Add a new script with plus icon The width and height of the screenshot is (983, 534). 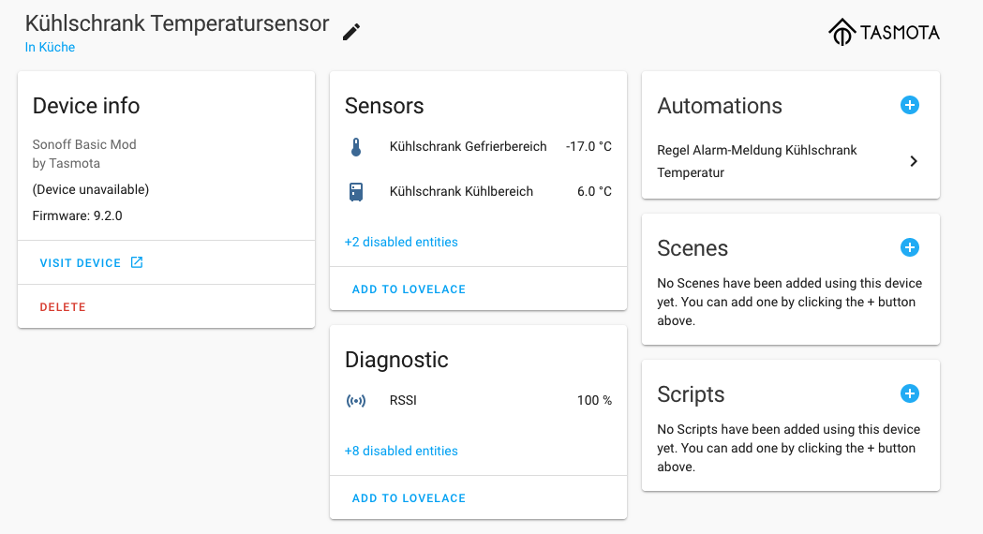tap(910, 393)
